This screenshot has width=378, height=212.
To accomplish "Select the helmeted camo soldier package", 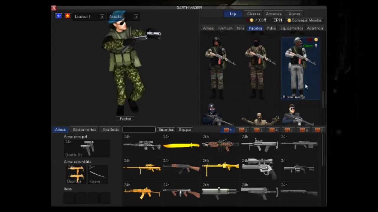I will tap(220, 68).
